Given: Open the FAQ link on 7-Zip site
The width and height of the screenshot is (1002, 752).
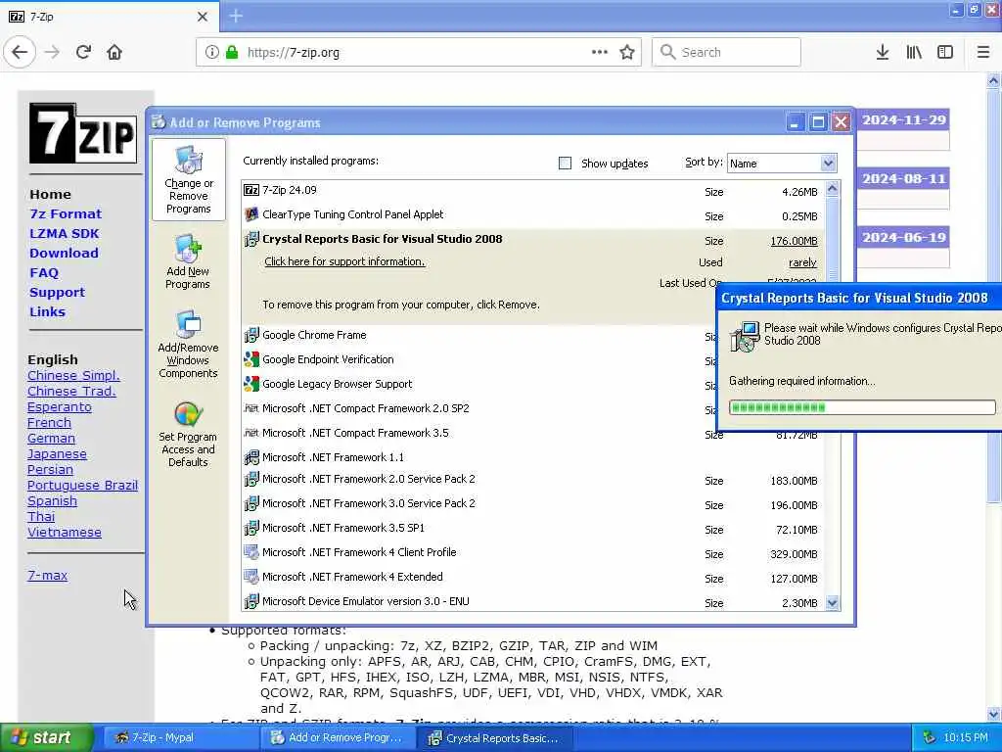Looking at the screenshot, I should (44, 273).
